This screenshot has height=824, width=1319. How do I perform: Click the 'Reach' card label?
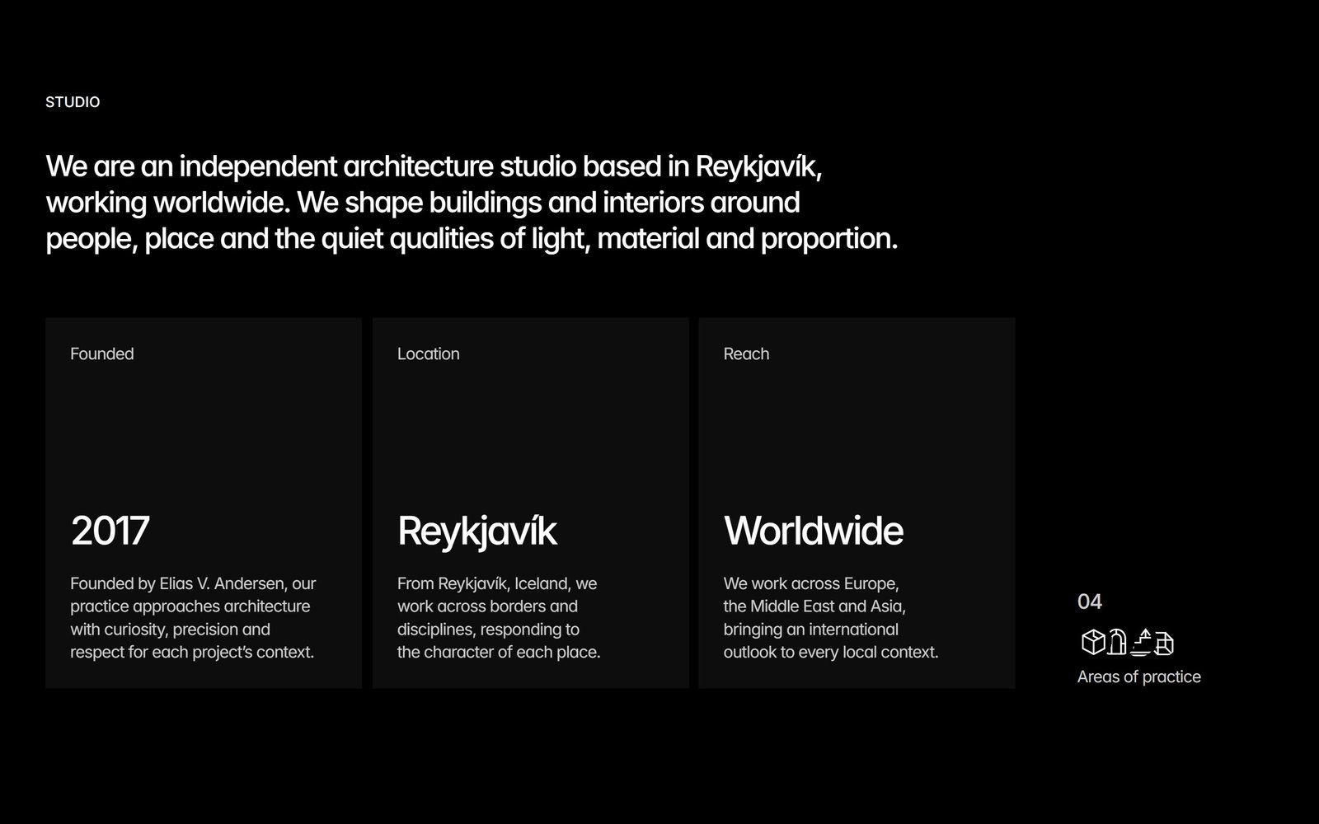click(x=746, y=353)
